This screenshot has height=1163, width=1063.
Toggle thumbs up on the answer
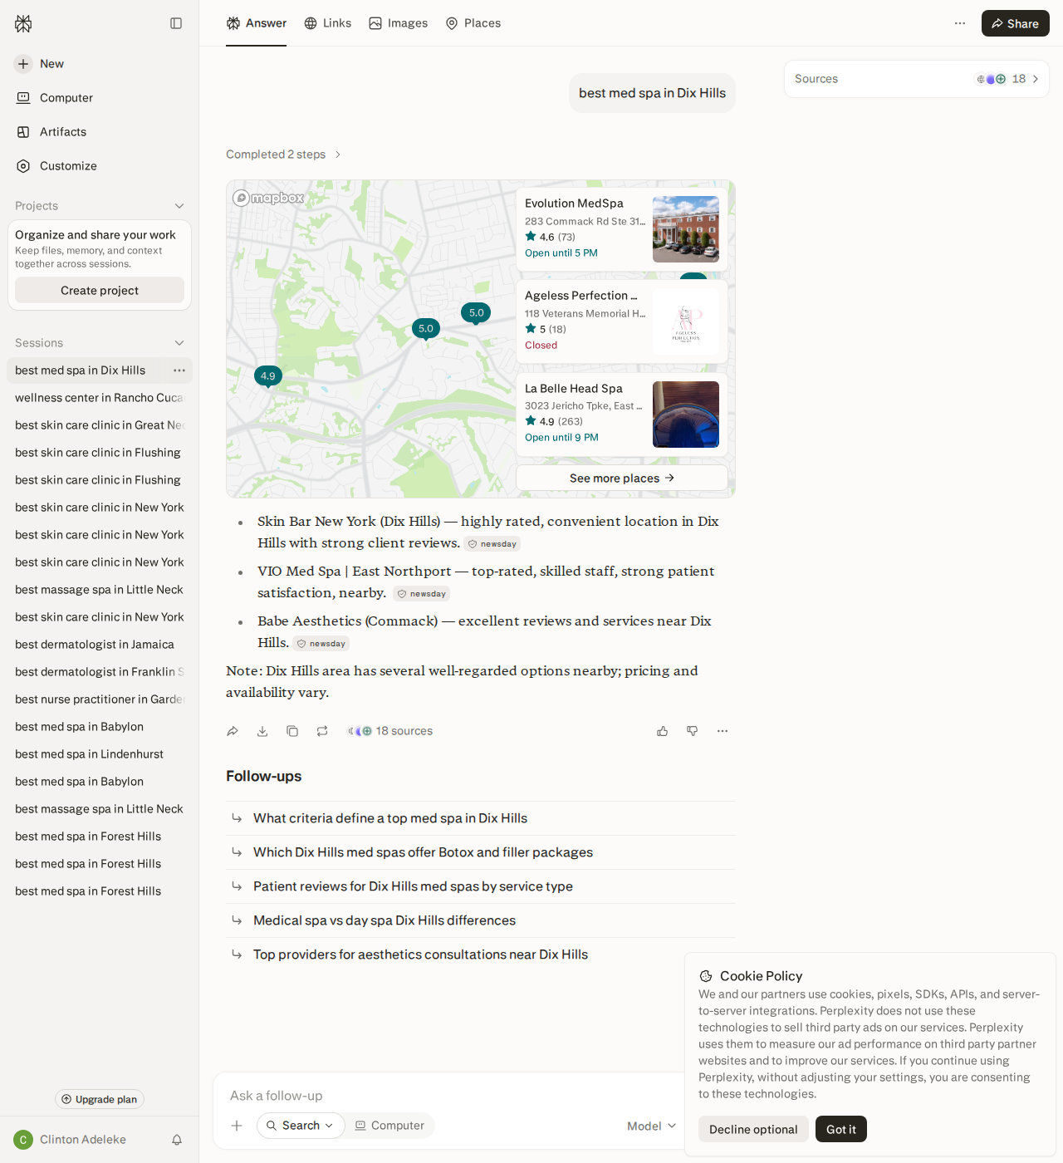663,731
